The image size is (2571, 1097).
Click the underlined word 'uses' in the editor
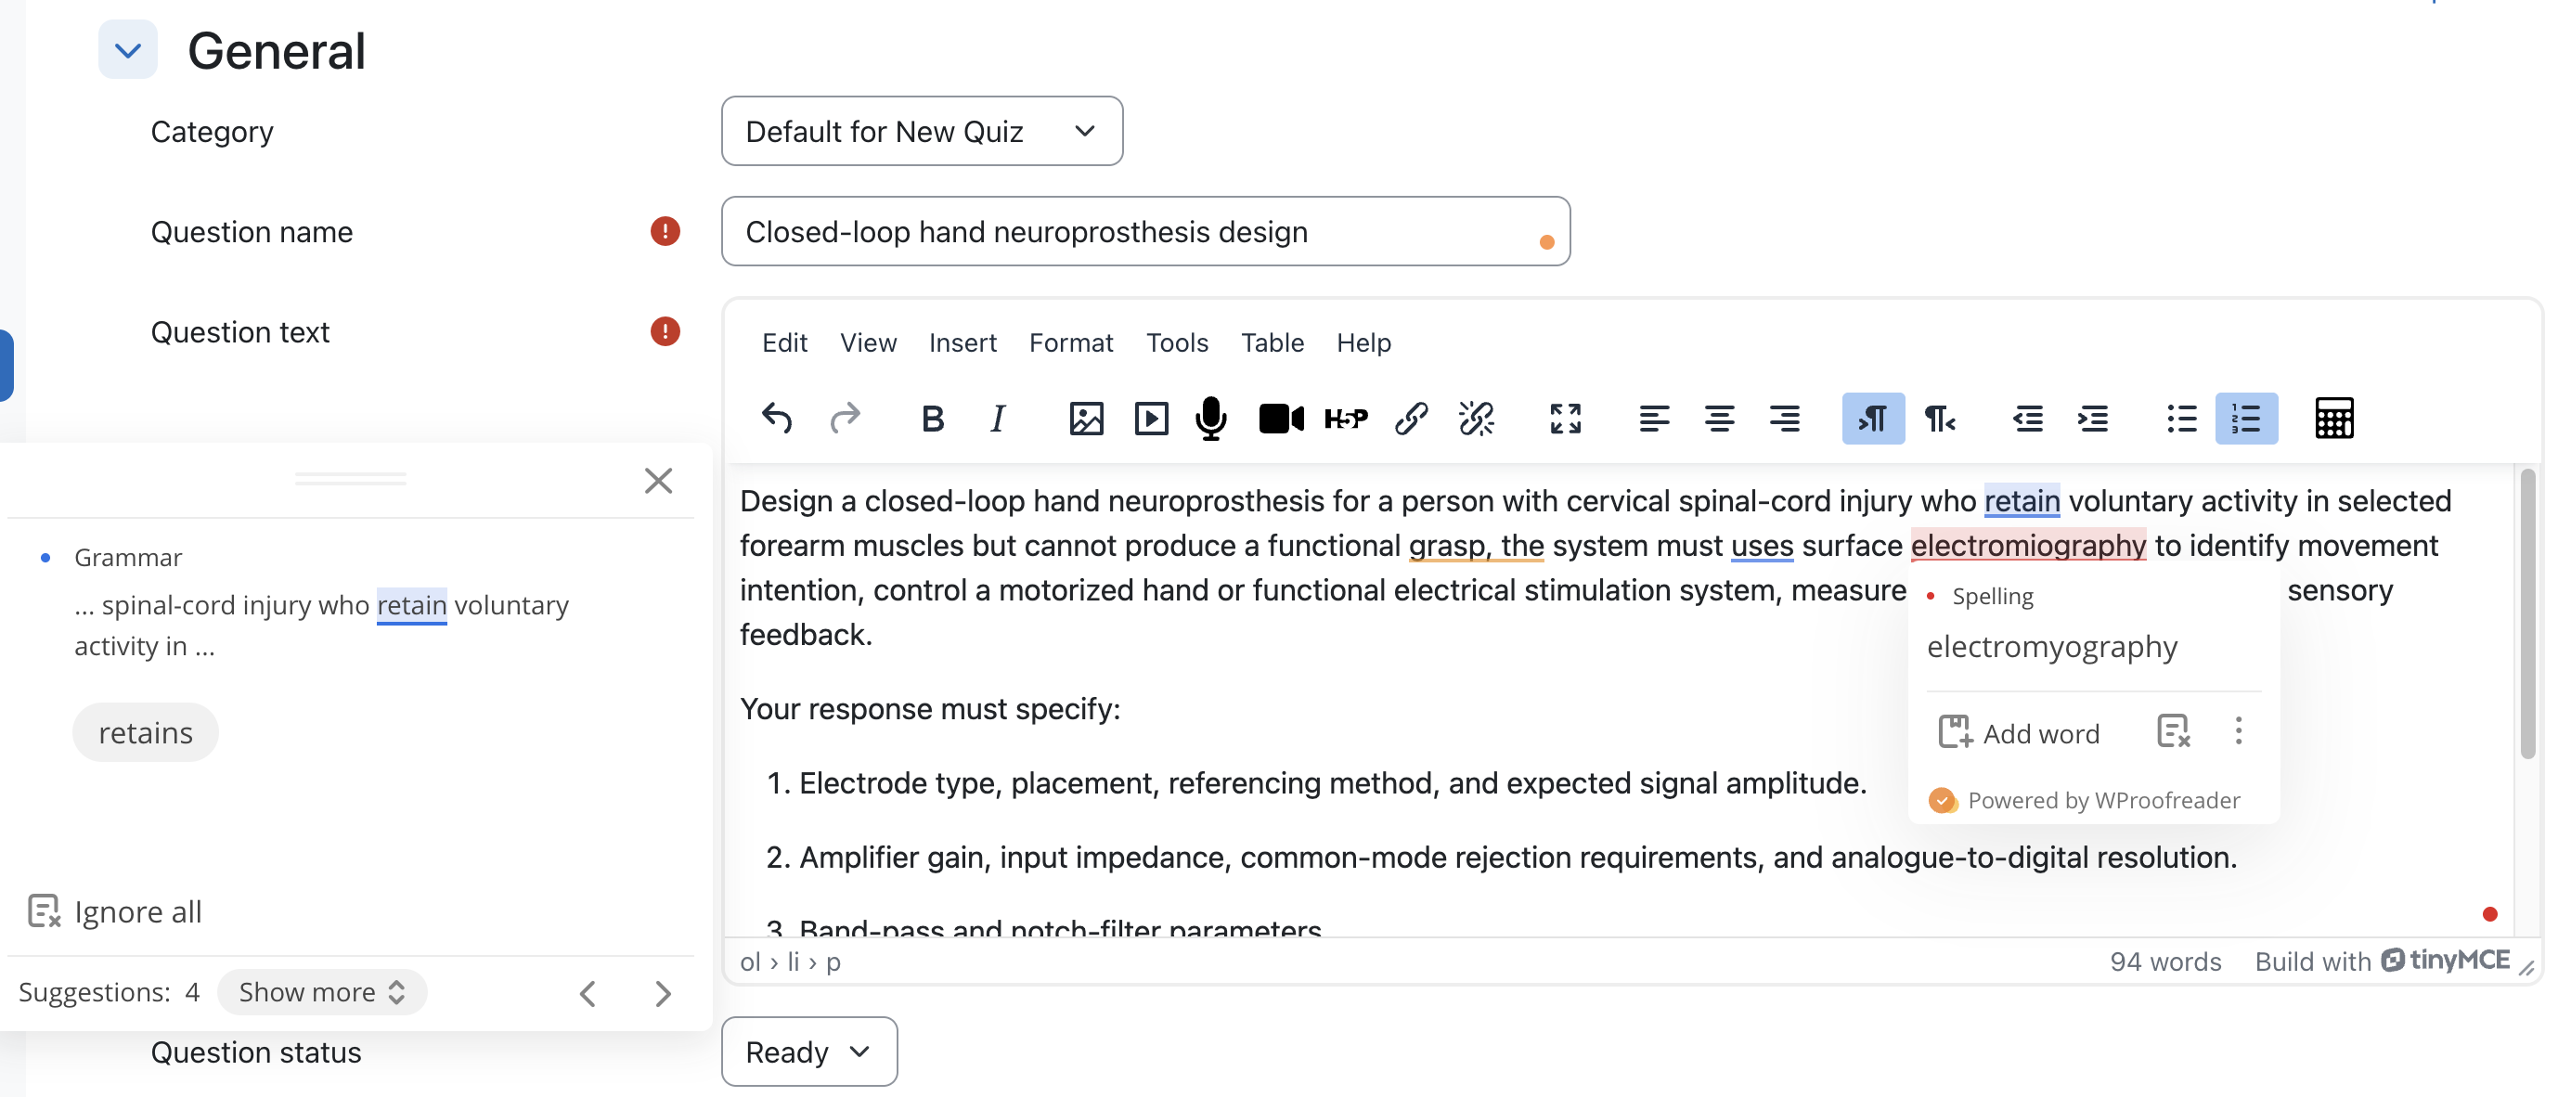[1762, 545]
